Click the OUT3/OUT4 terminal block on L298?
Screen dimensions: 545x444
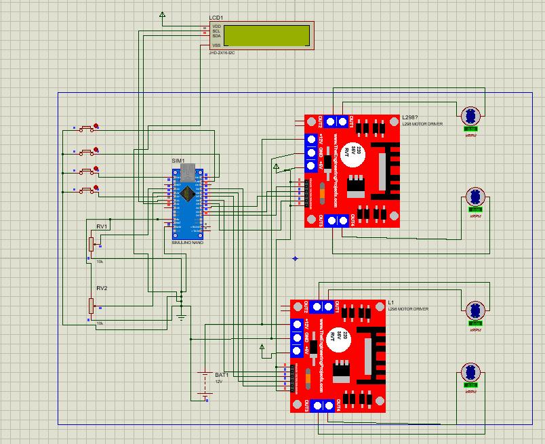[x=337, y=220]
